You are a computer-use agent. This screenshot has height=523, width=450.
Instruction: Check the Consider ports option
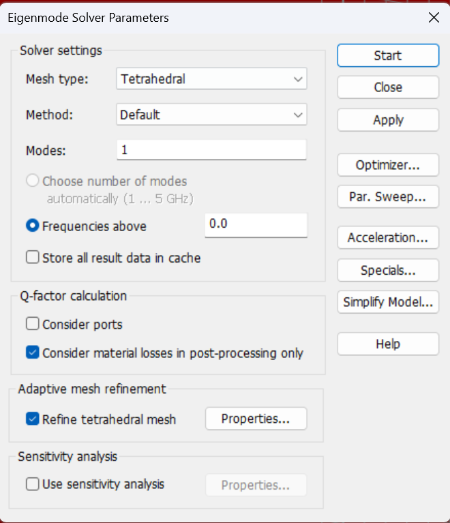point(32,323)
